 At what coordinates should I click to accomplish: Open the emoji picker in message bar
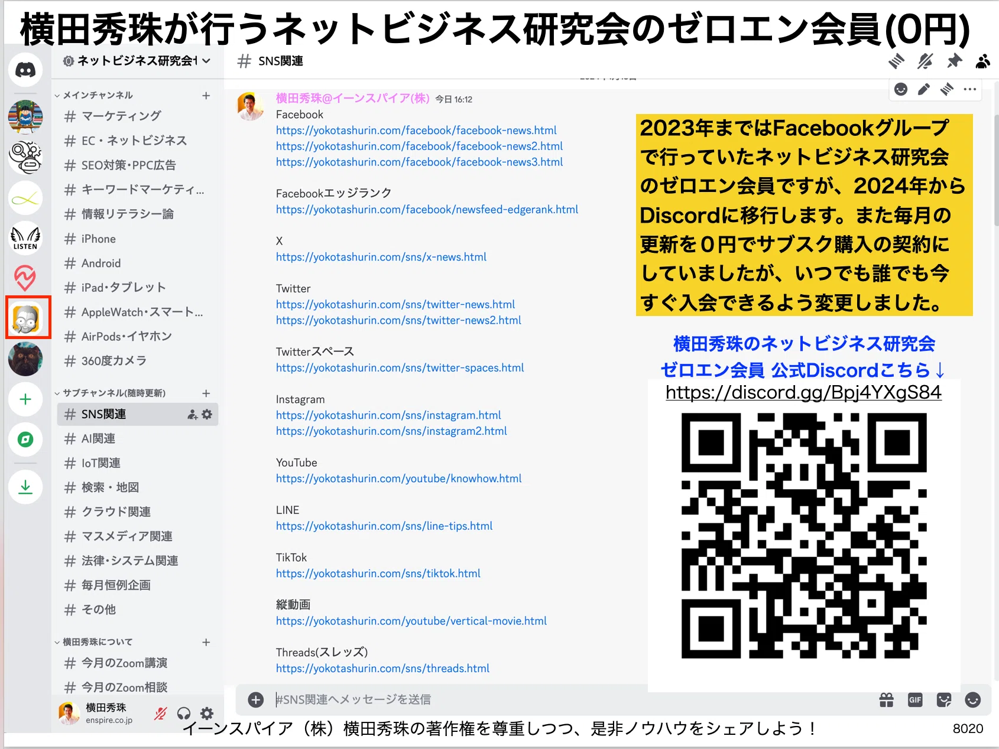[x=972, y=699]
